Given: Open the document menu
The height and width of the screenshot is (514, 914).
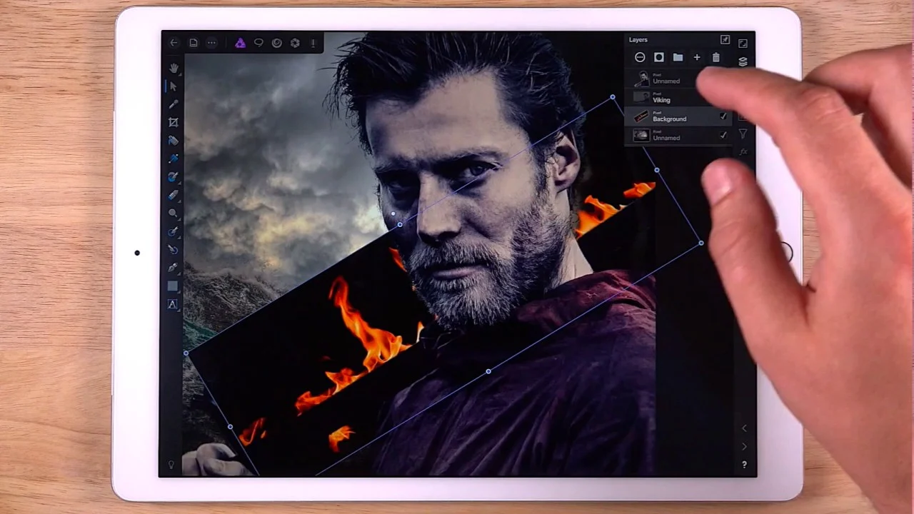Looking at the screenshot, I should [x=194, y=43].
